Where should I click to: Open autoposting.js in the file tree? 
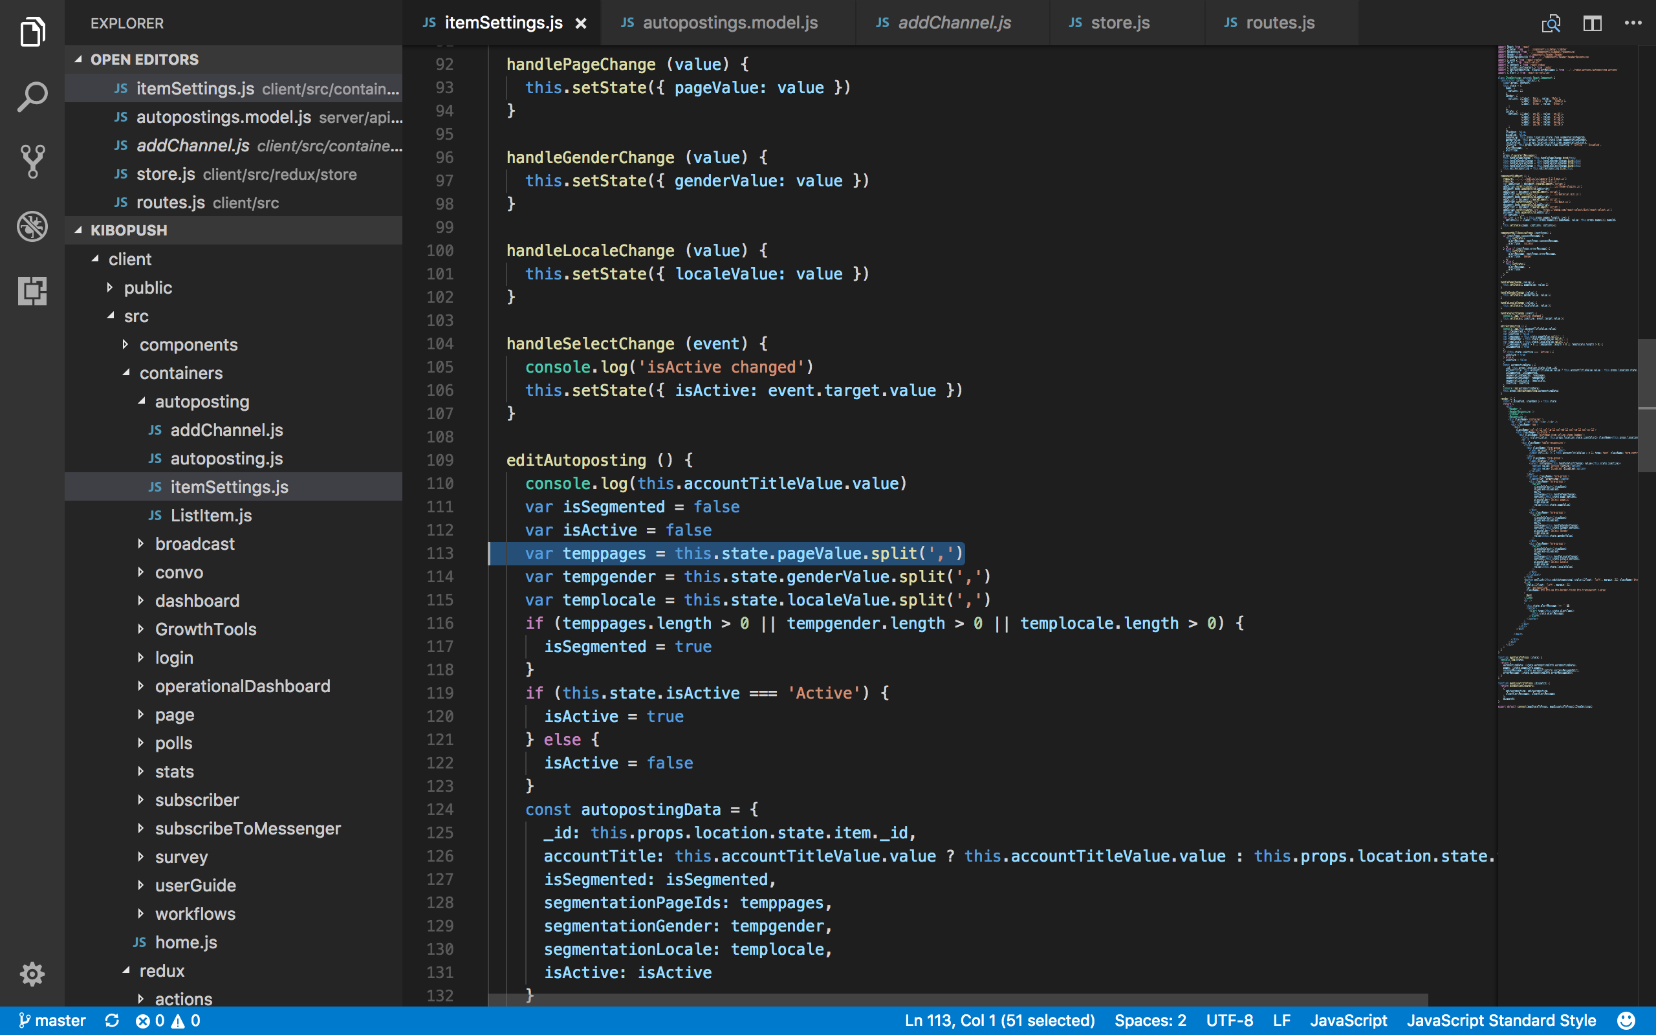click(x=234, y=458)
